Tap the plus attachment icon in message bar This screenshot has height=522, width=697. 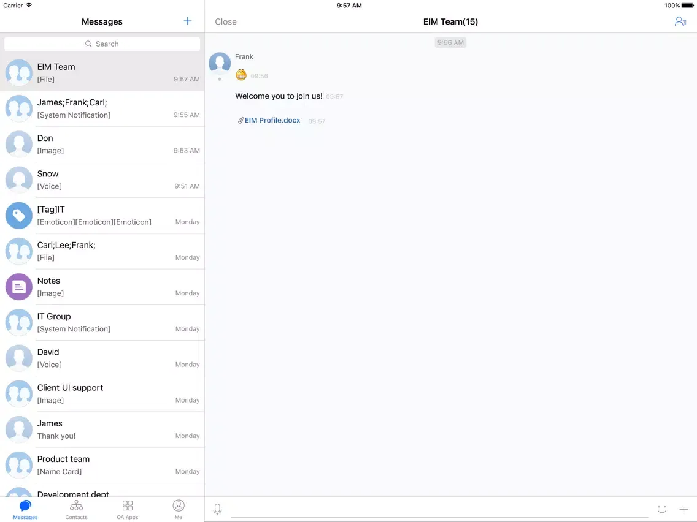click(684, 509)
